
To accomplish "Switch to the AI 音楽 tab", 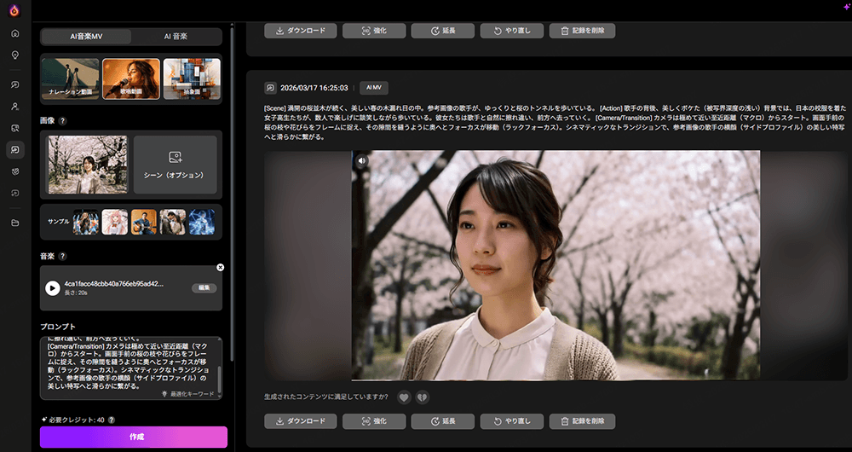I will pyautogui.click(x=176, y=37).
